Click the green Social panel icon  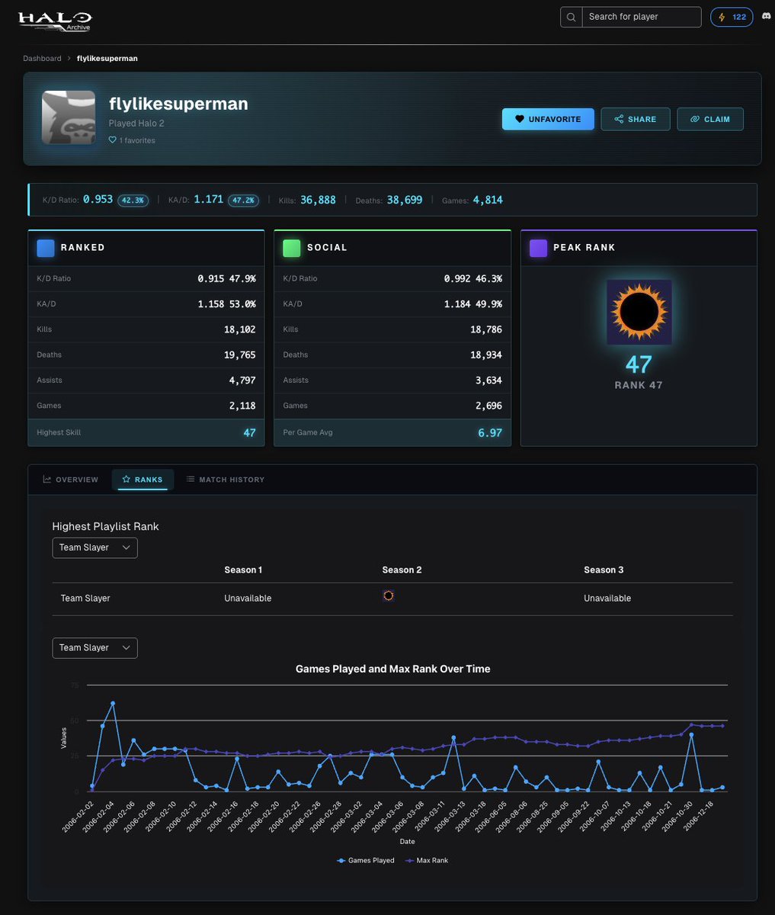292,248
